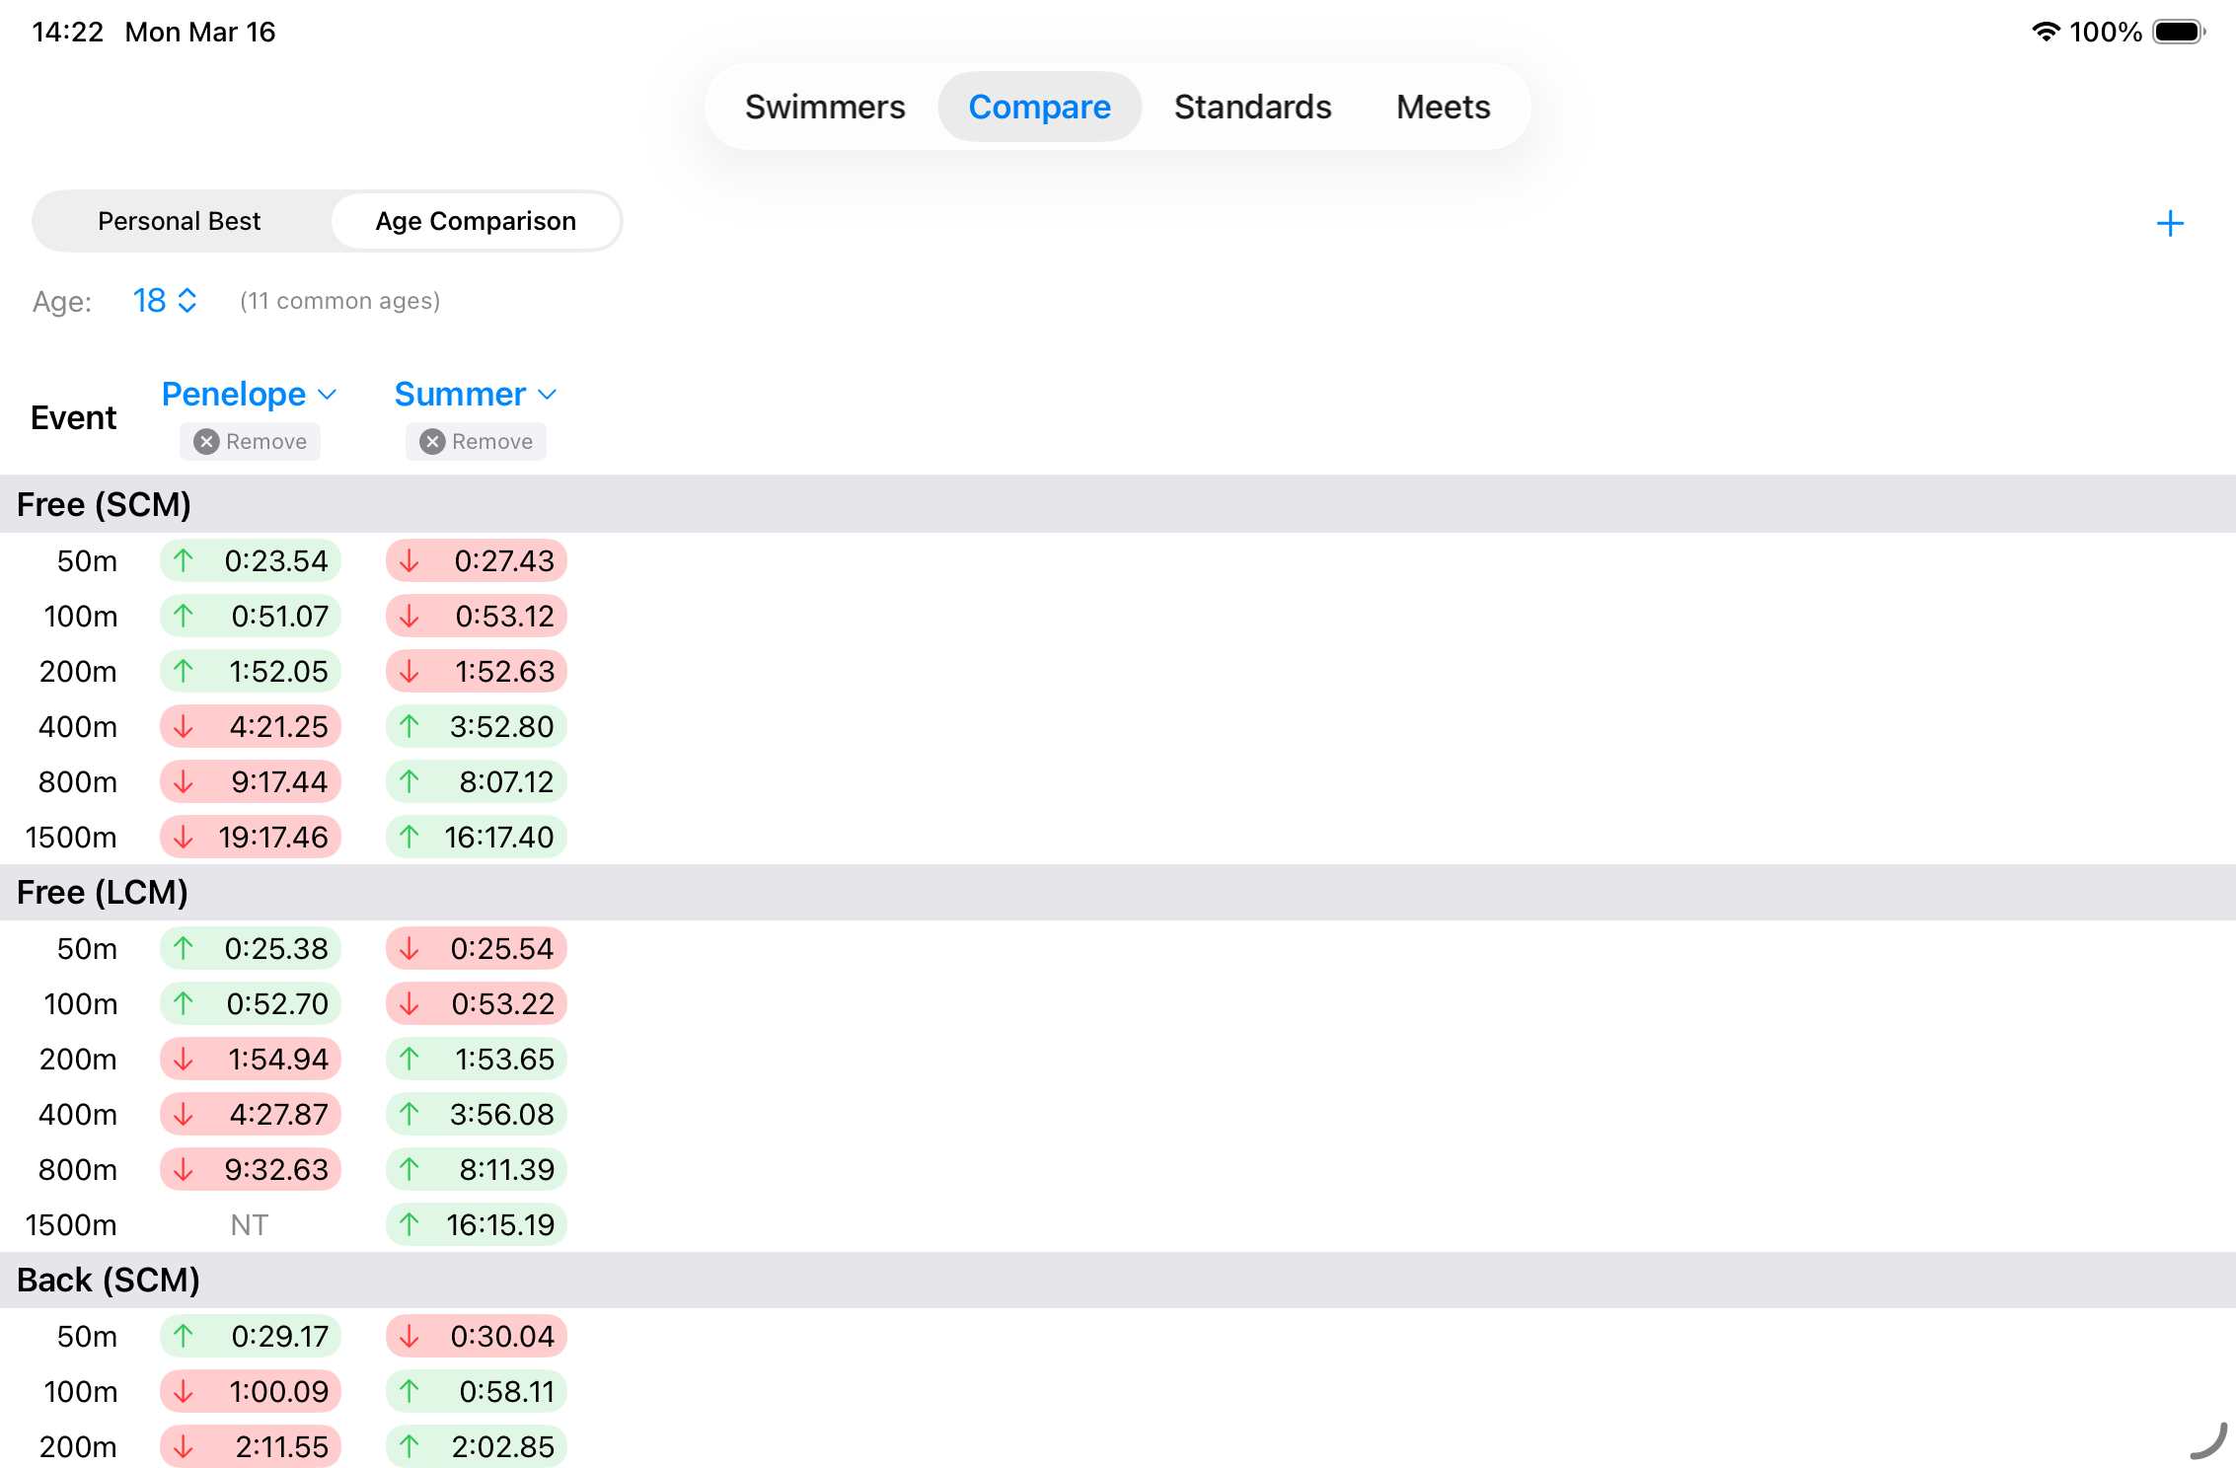Tap the Wi-Fi icon in status bar
The height and width of the screenshot is (1468, 2236).
2046,32
